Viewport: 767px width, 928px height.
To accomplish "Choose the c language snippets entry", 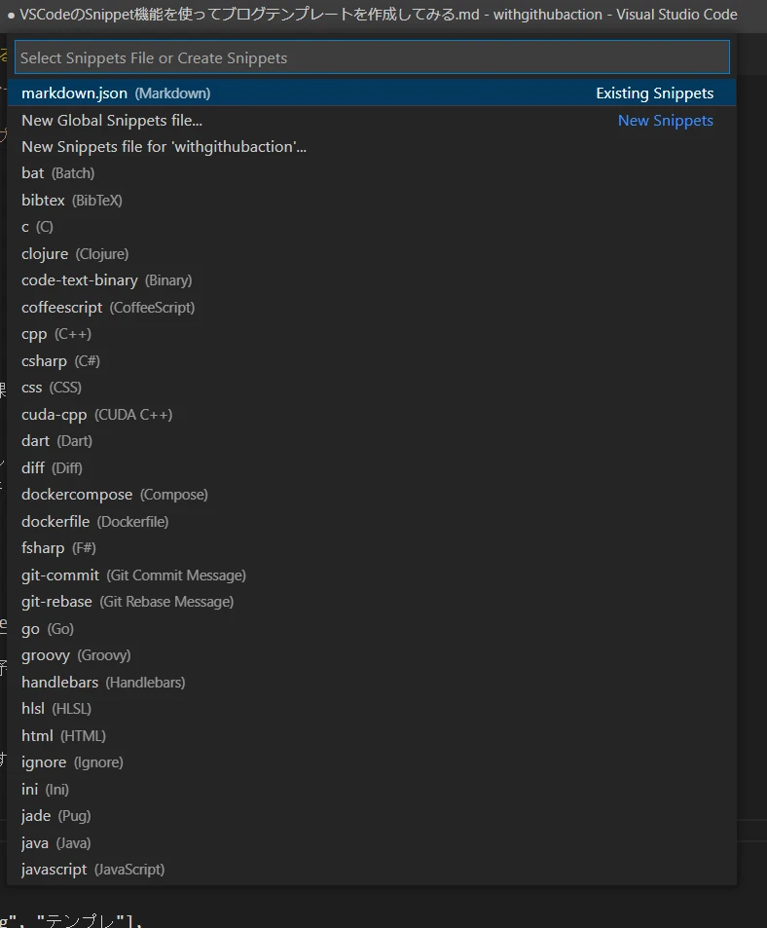I will tap(37, 226).
